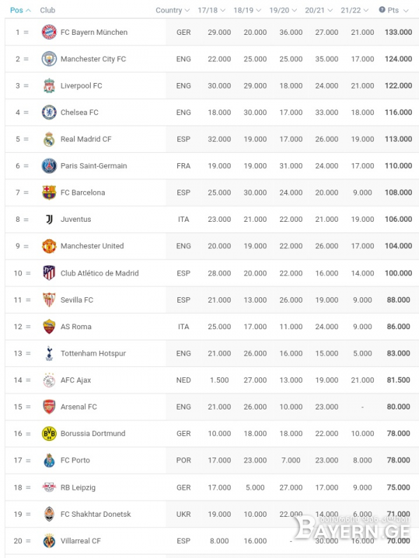Open the Country column sort dropdown
Viewport: 419px width, 558px height.
172,10
